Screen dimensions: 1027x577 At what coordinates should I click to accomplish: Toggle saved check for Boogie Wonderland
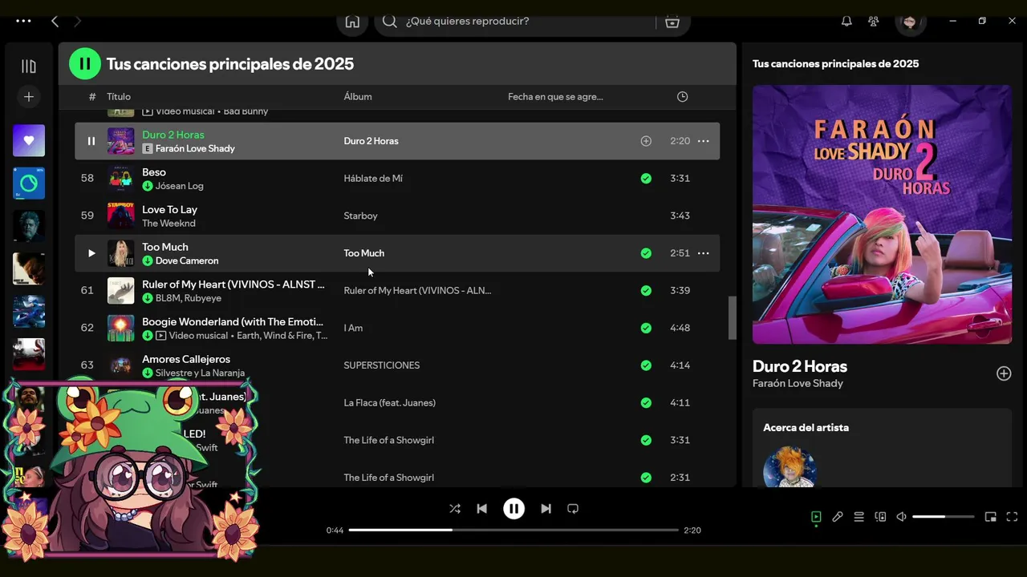coord(646,328)
